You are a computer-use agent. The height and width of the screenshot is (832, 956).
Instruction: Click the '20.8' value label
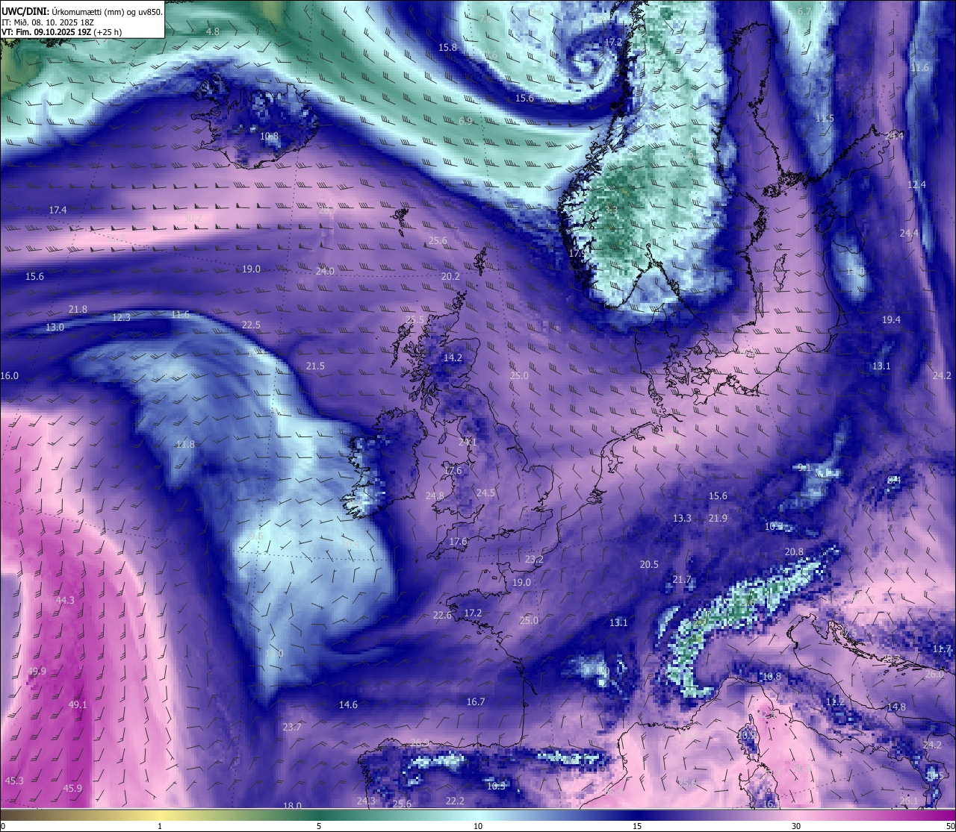(794, 552)
